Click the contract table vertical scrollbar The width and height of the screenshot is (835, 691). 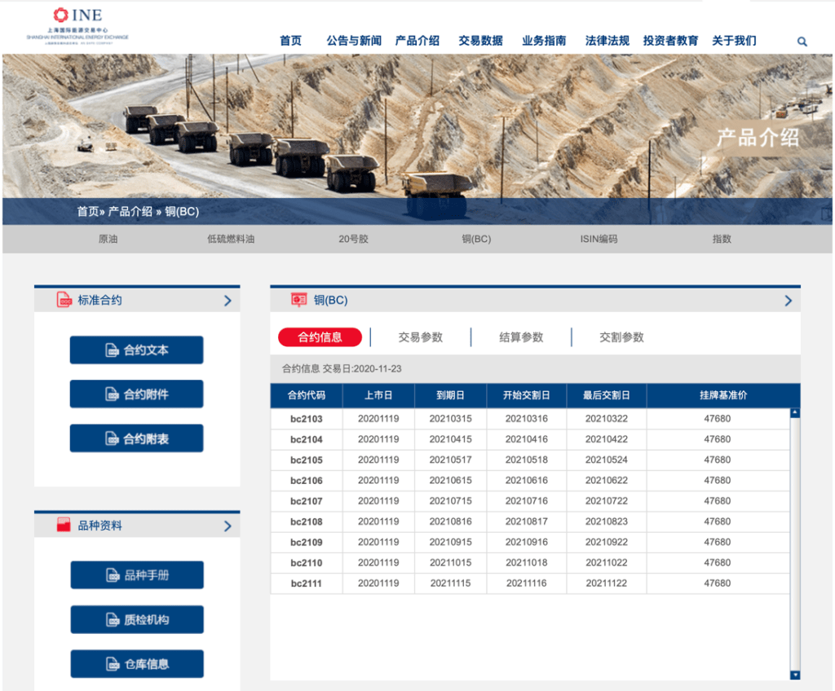point(795,544)
